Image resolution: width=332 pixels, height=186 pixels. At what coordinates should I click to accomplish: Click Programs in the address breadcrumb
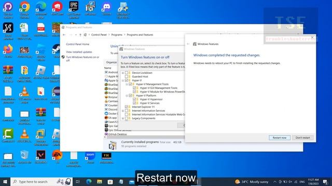coord(117,35)
